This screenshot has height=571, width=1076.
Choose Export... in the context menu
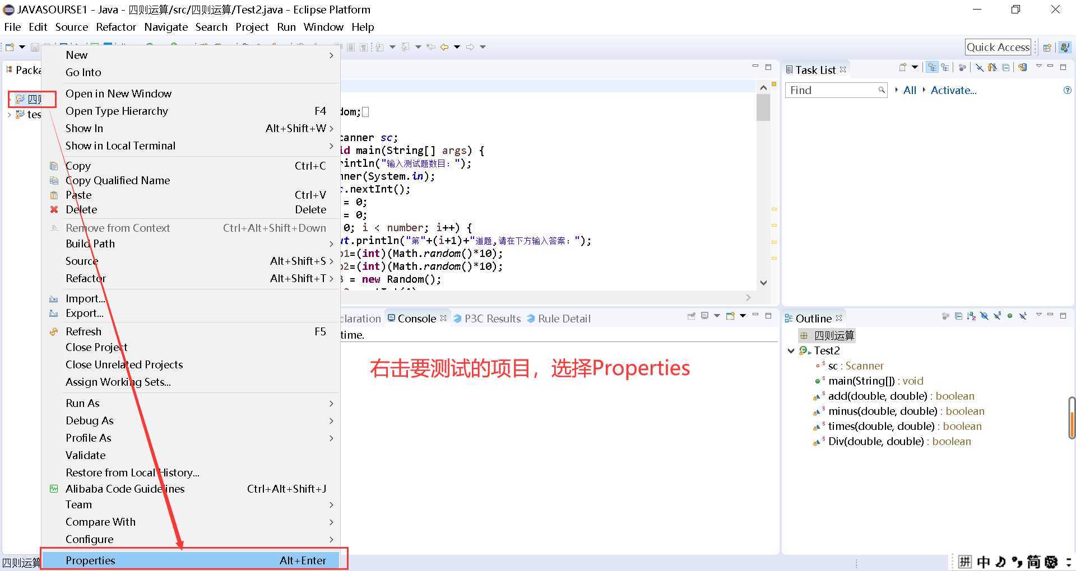(x=191, y=313)
